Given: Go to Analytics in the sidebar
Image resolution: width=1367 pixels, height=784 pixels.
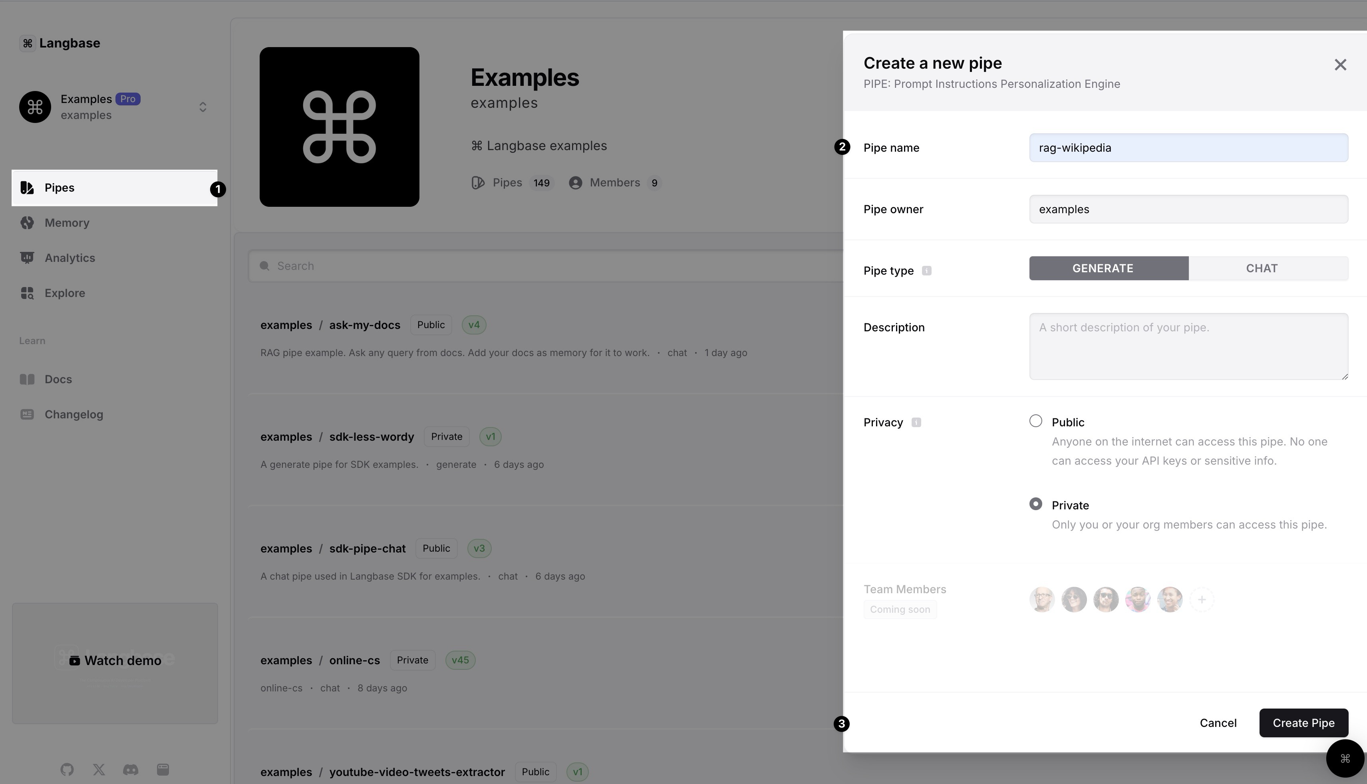Looking at the screenshot, I should pyautogui.click(x=70, y=258).
